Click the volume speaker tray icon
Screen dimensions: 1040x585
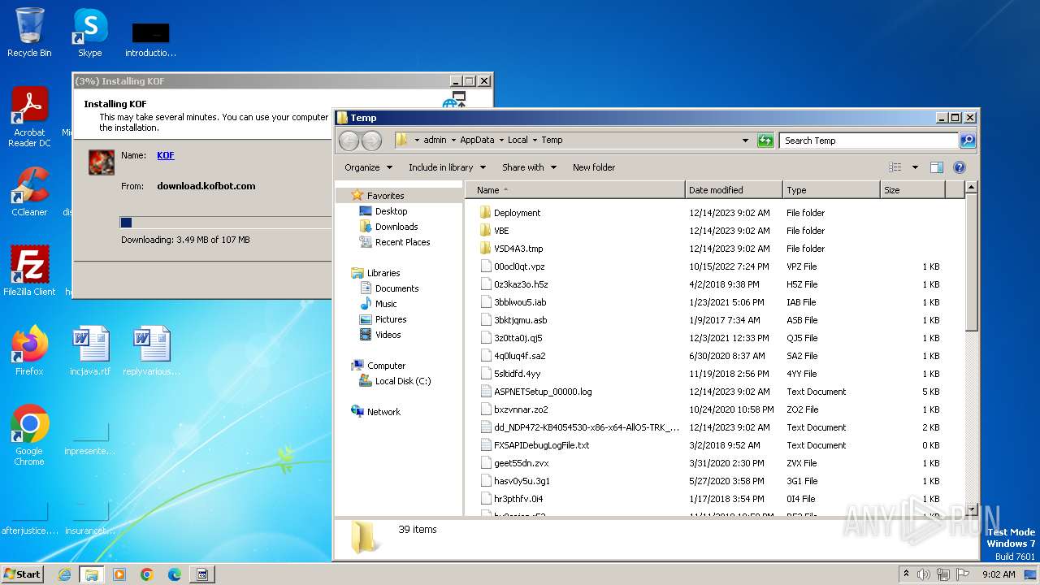coord(924,574)
